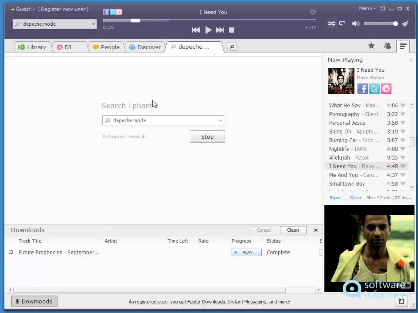Toggle heart for Me And You track

pos(403,175)
